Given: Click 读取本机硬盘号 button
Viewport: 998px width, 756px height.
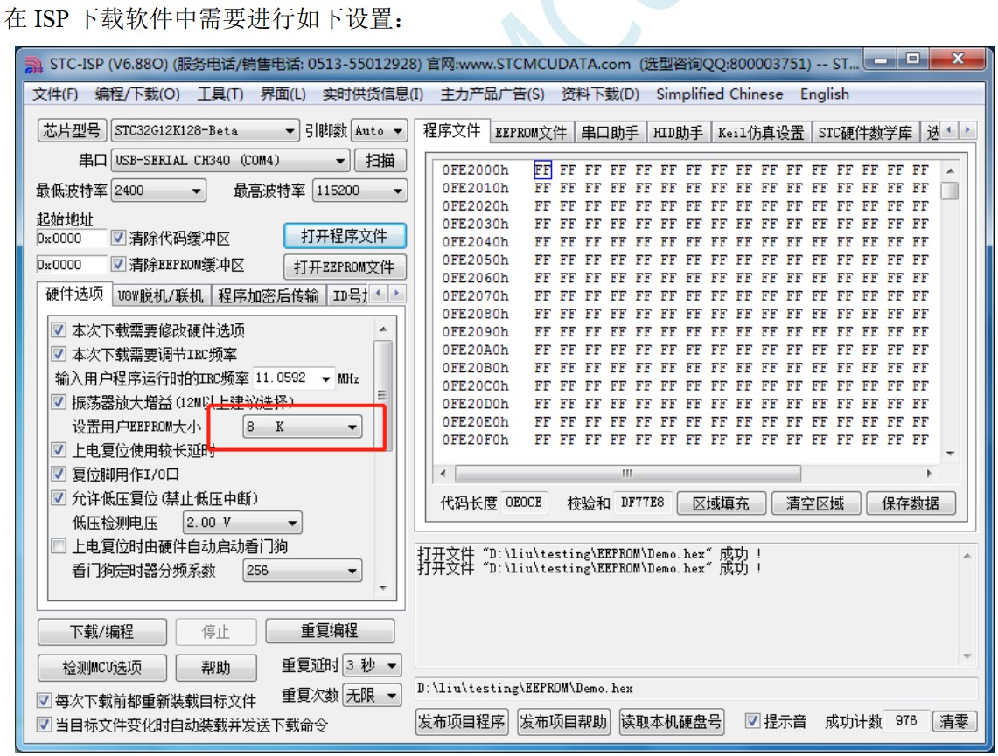Looking at the screenshot, I should pyautogui.click(x=672, y=722).
